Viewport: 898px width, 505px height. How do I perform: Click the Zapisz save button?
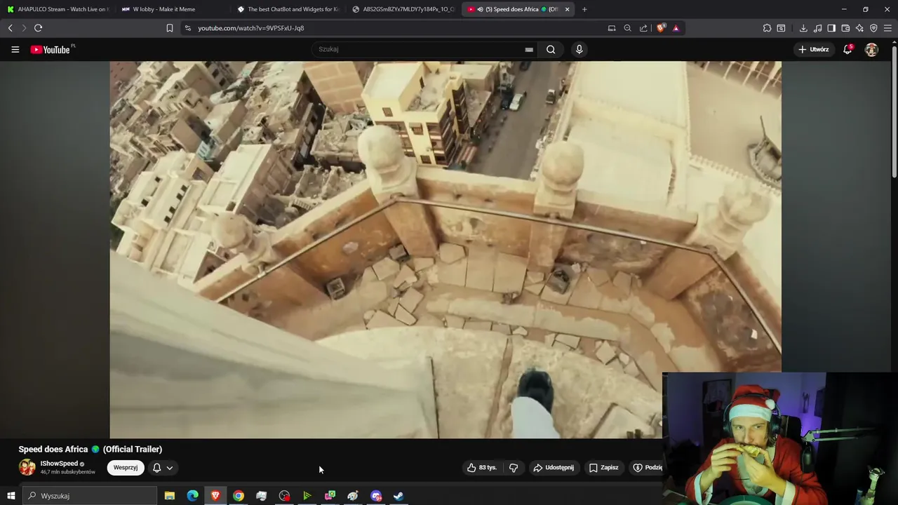point(604,468)
